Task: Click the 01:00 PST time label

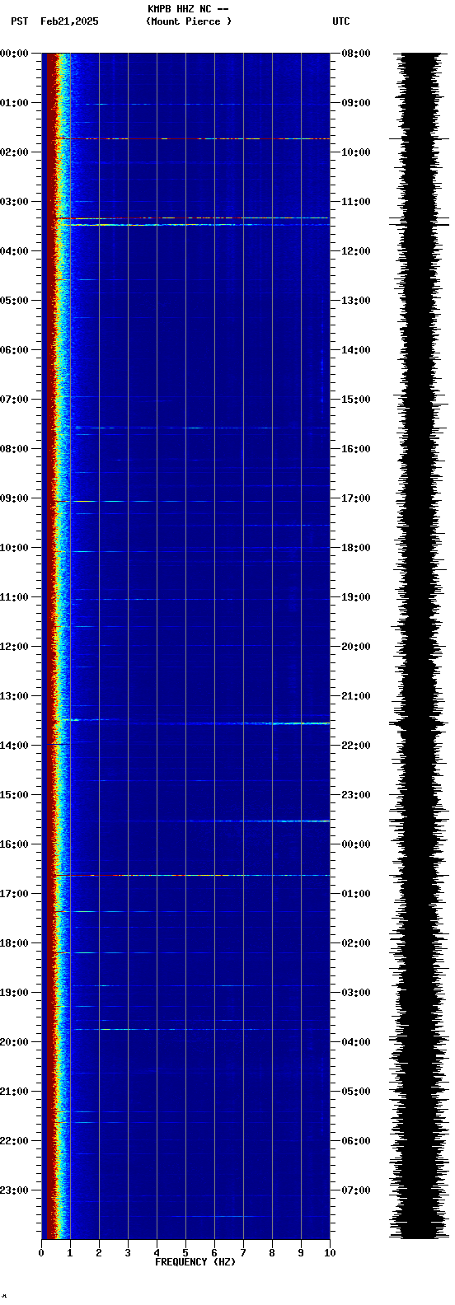Action: point(14,103)
